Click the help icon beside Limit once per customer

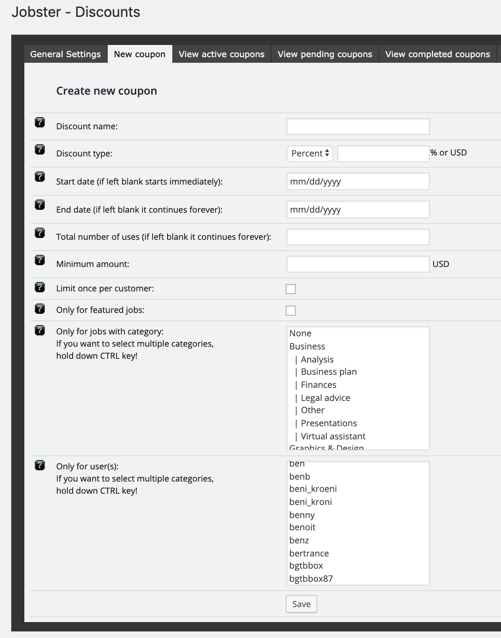point(40,288)
